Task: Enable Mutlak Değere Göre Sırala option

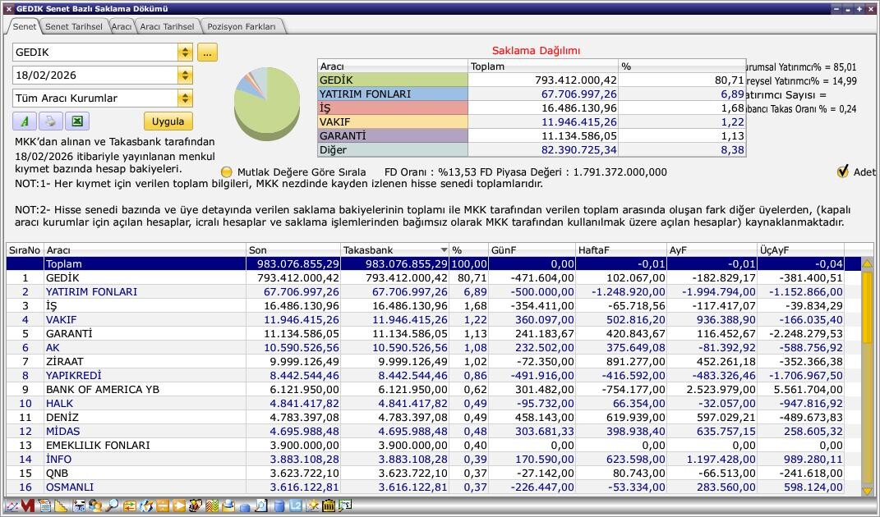Action: (x=227, y=172)
